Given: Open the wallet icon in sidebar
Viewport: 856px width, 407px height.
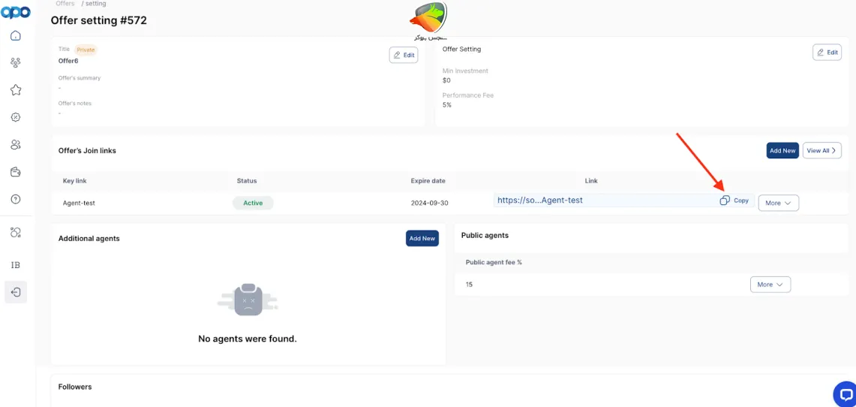Looking at the screenshot, I should click(16, 172).
